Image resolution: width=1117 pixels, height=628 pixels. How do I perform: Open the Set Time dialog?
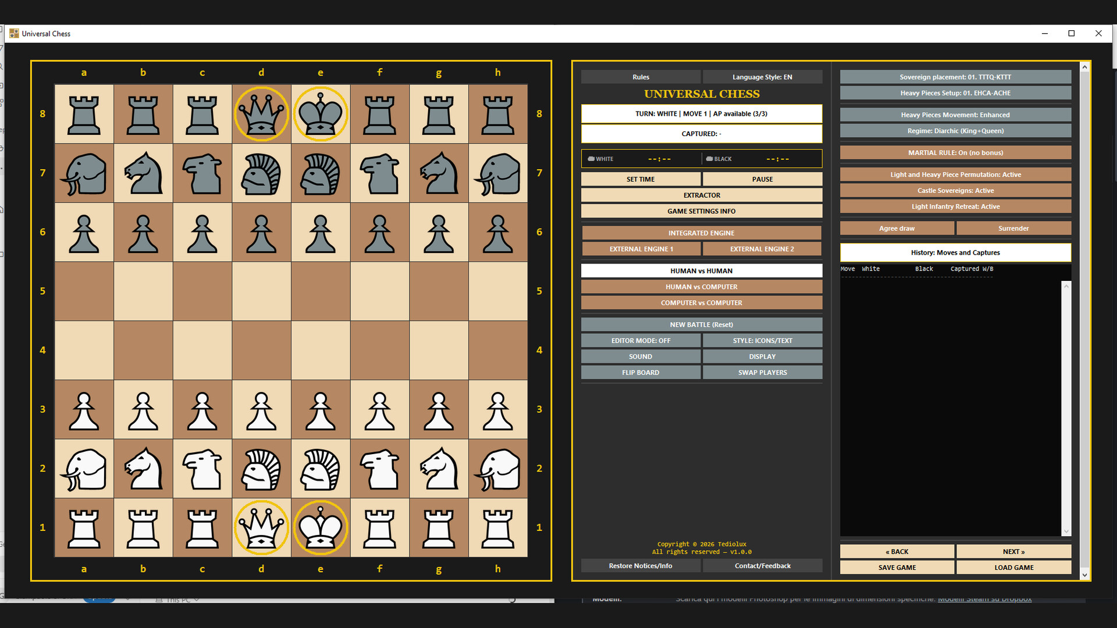pos(641,179)
